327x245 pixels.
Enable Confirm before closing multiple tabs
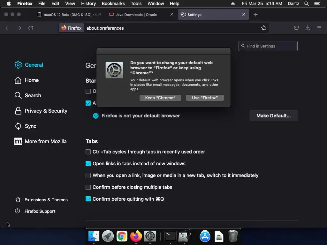tap(88, 187)
